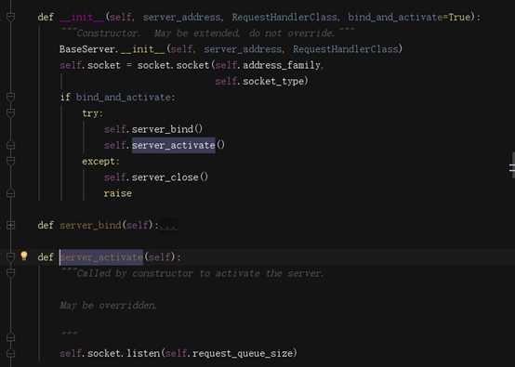Click folded ellipsis after def server_bind(self):
Viewport: 515px width, 367px height.
pos(169,226)
